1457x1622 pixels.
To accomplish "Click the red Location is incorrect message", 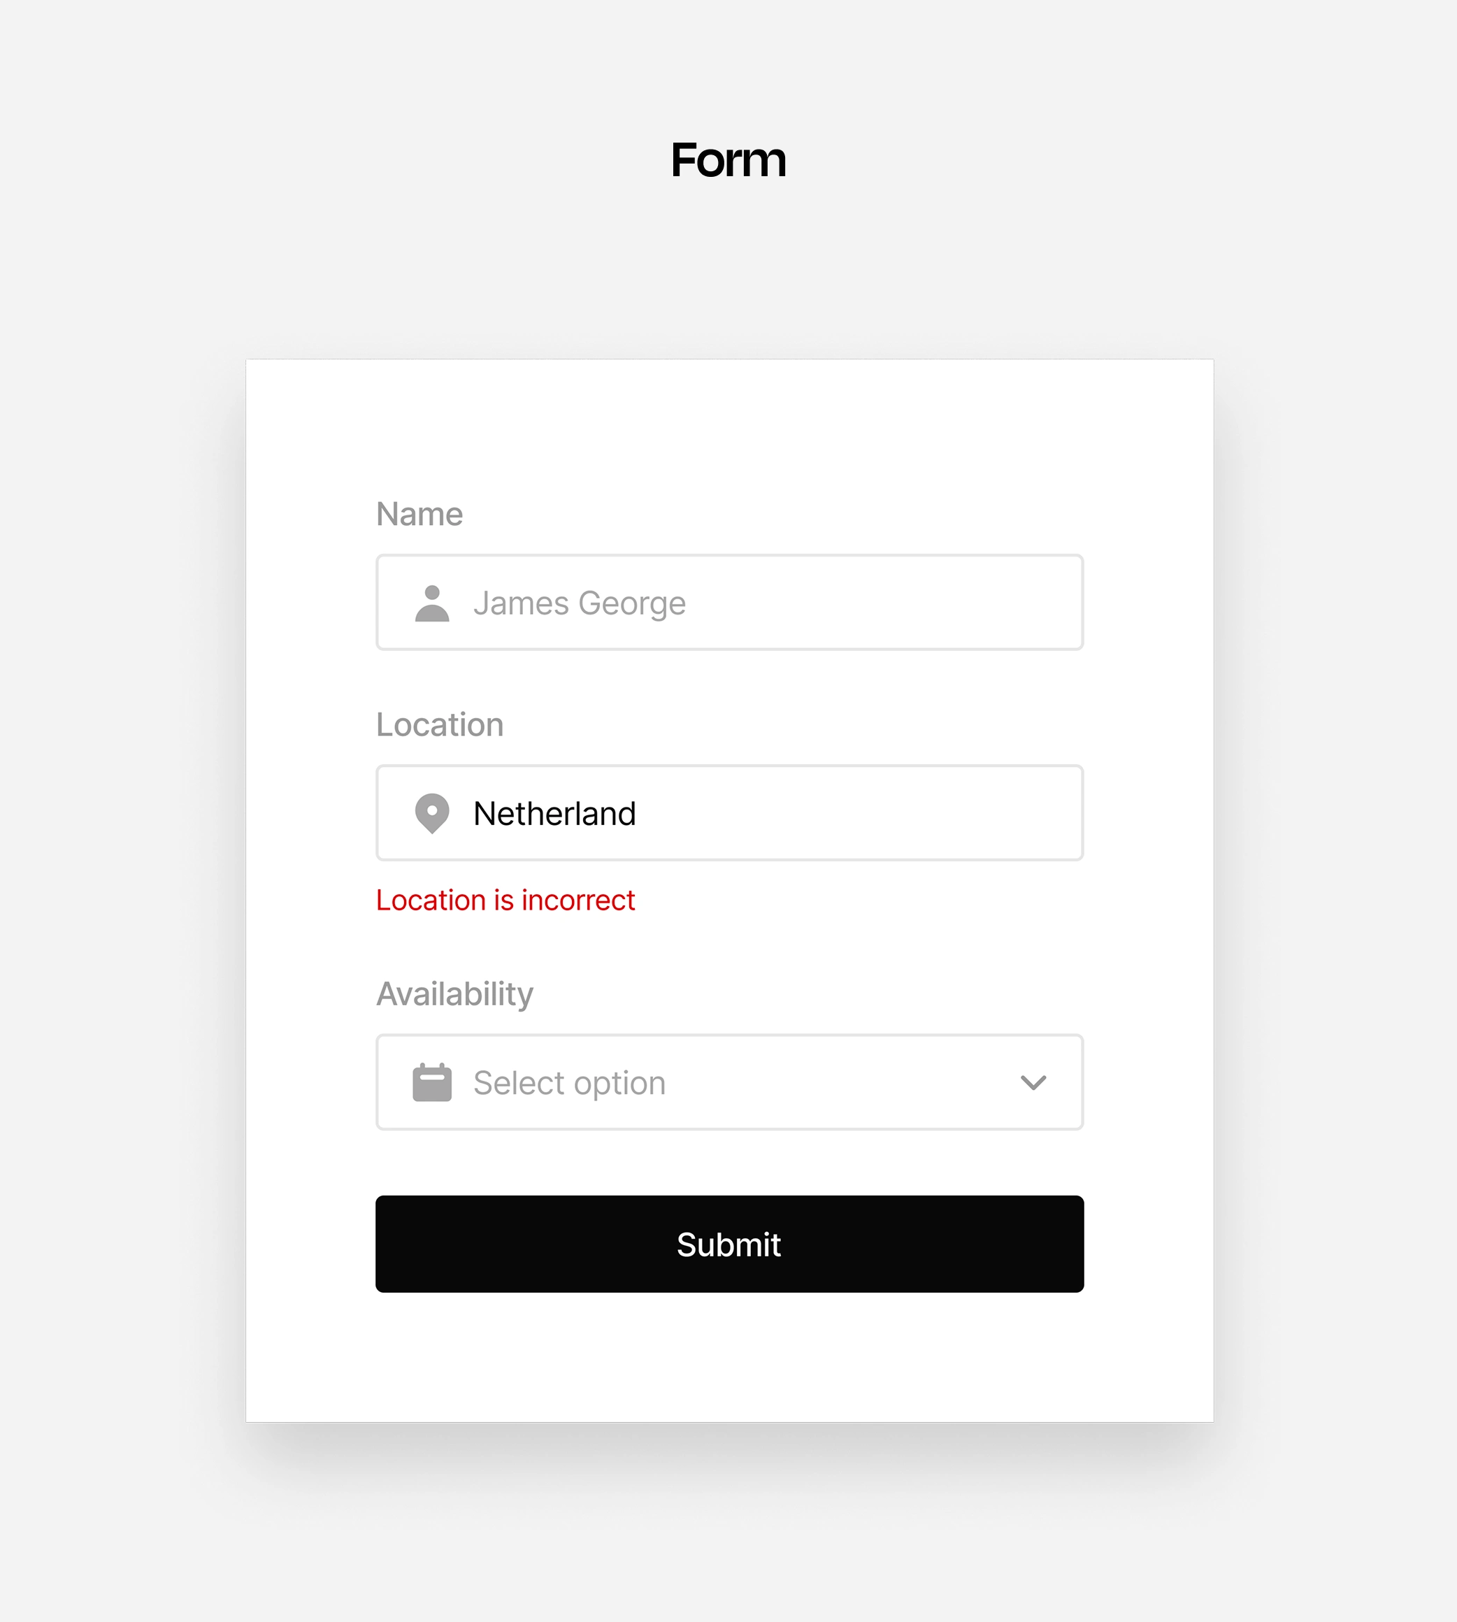I will point(505,900).
